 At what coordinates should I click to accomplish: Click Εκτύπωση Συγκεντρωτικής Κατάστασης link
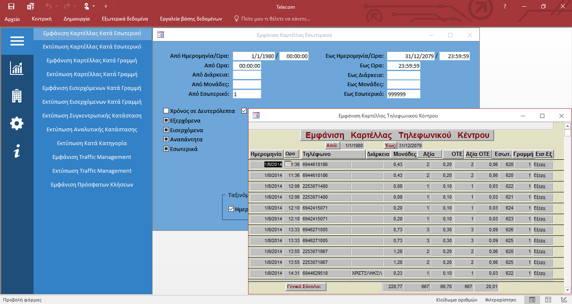click(x=92, y=115)
